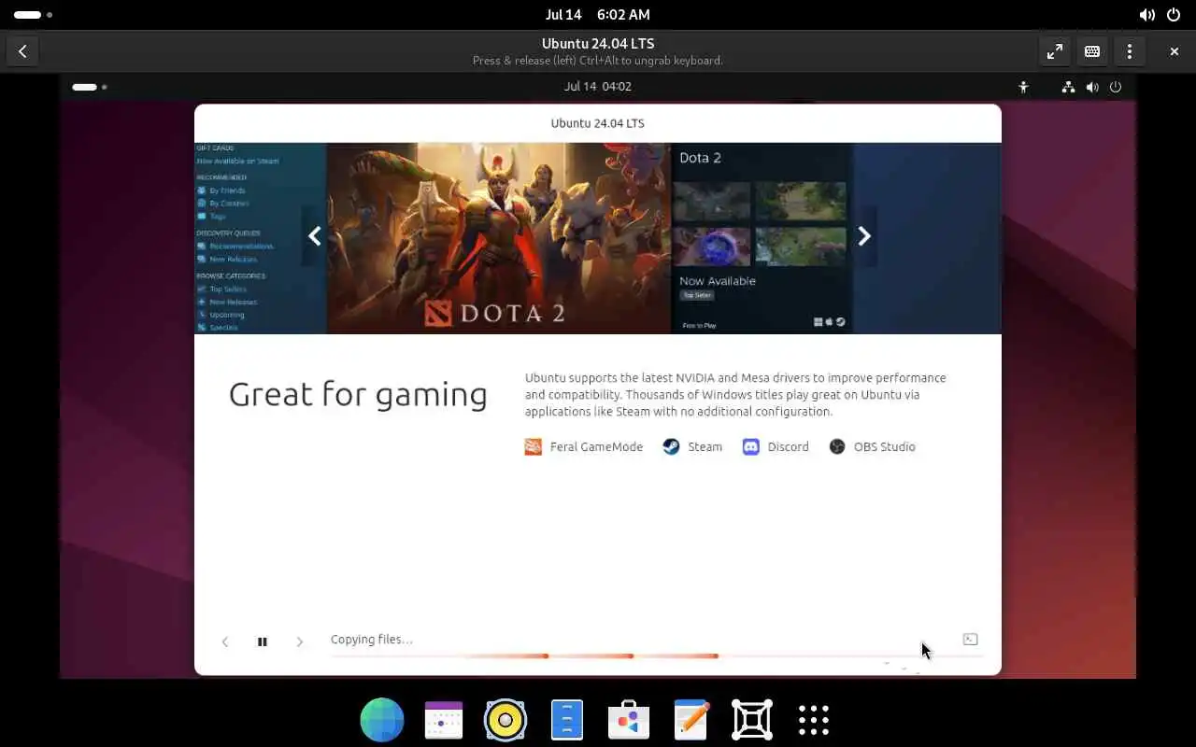Click the Feral GameMode icon

coord(534,447)
